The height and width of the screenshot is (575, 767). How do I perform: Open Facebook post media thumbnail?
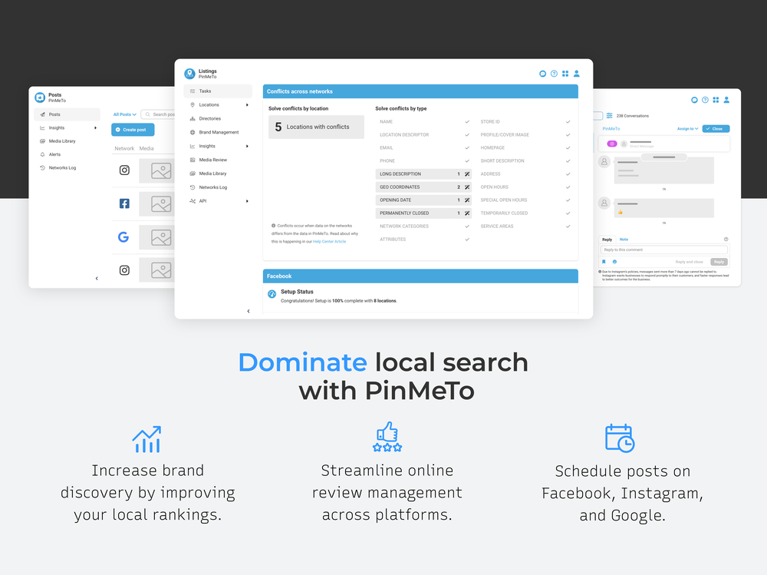click(x=157, y=203)
